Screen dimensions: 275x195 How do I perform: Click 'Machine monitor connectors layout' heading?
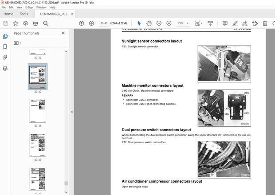(153, 86)
